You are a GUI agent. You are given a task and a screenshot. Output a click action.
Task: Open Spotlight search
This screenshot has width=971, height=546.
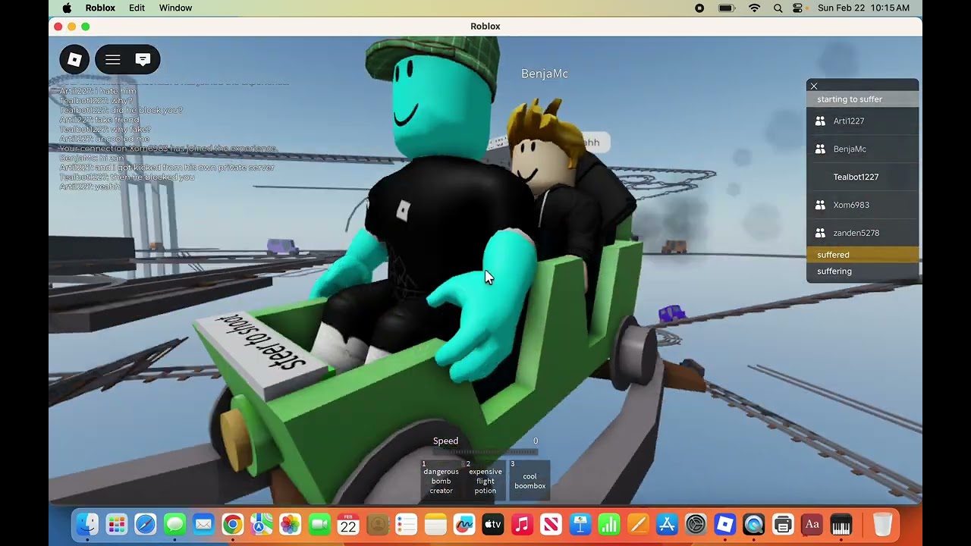point(778,8)
